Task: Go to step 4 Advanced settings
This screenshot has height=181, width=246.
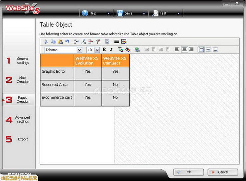Action: pyautogui.click(x=19, y=120)
